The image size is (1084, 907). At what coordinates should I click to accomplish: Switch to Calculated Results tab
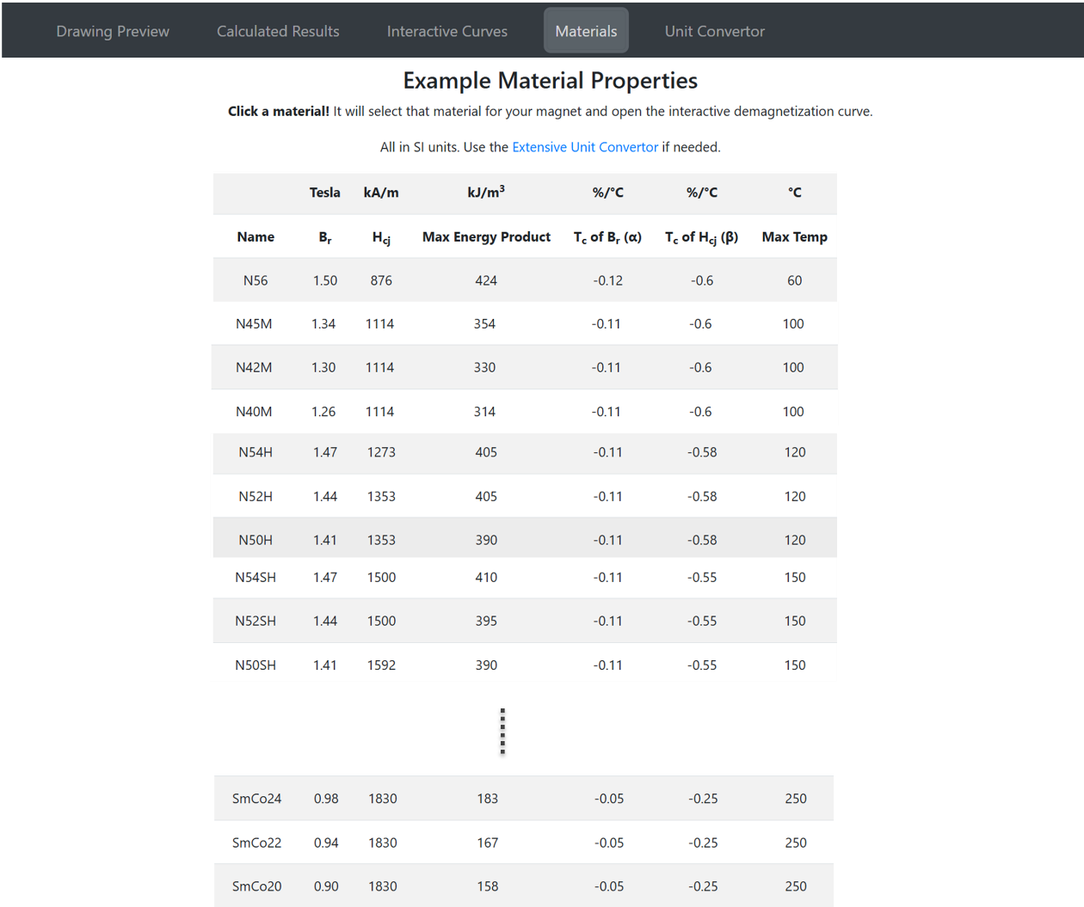pos(278,31)
